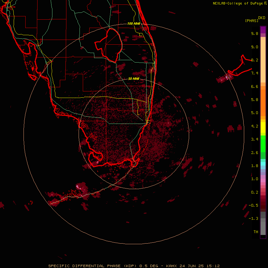Select the 4.2 scale value
268x268 pixels.
pos(255,126)
